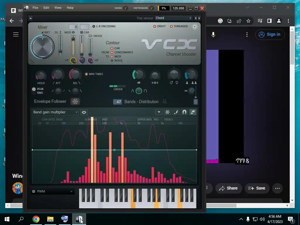
Task: Click the 47 bands number field
Action: [117, 102]
